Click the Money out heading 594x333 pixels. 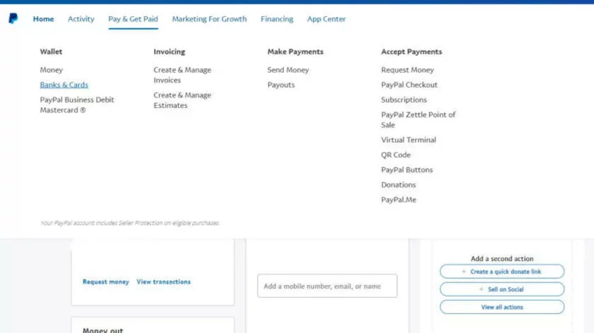[103, 330]
